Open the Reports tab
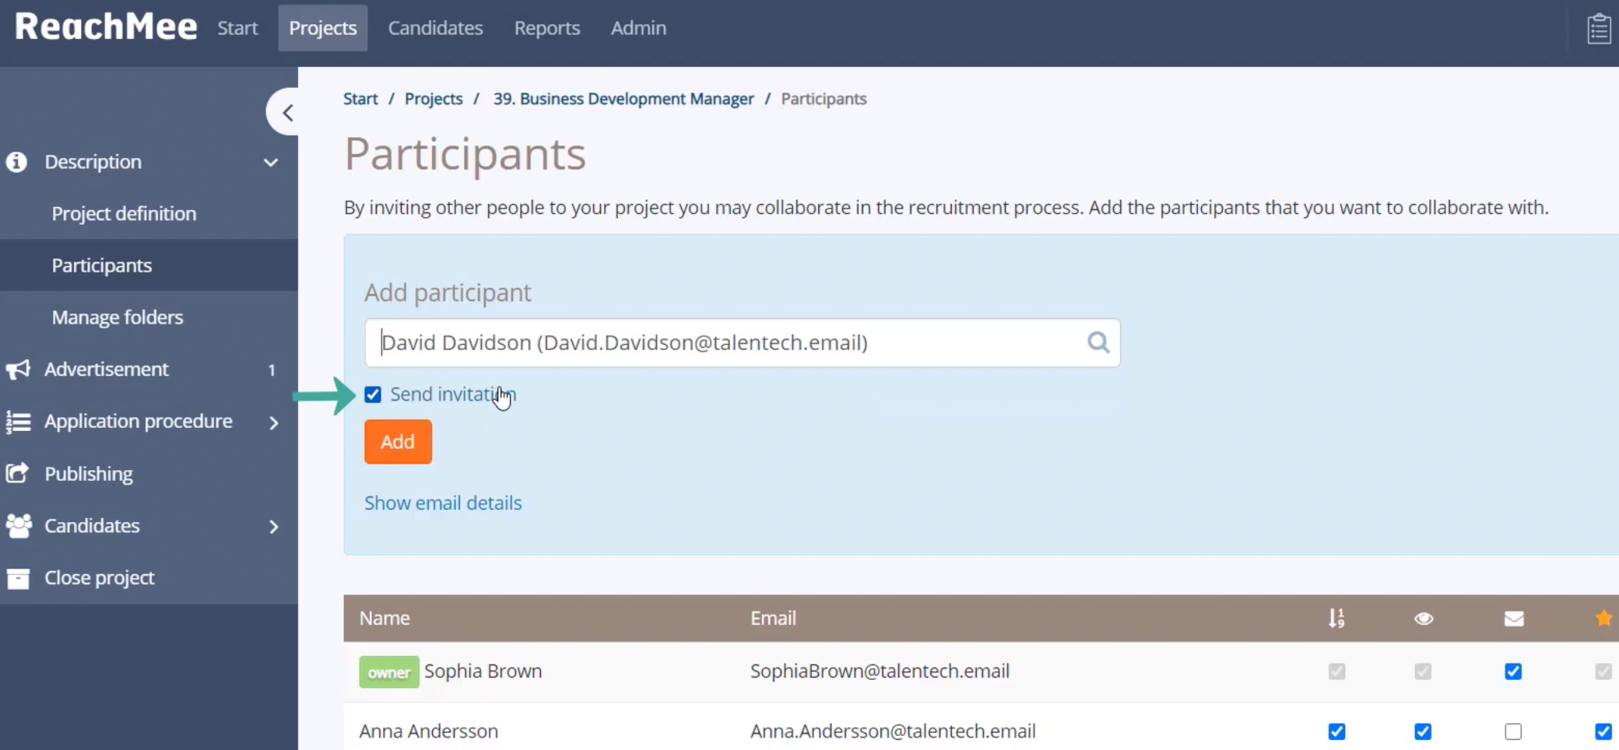This screenshot has width=1619, height=750. point(547,28)
